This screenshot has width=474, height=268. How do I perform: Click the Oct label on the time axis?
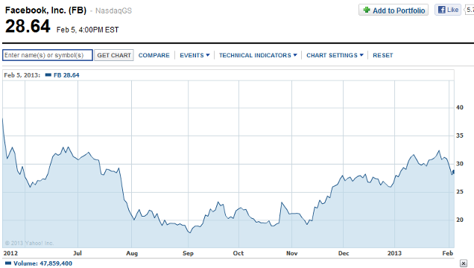click(x=238, y=253)
